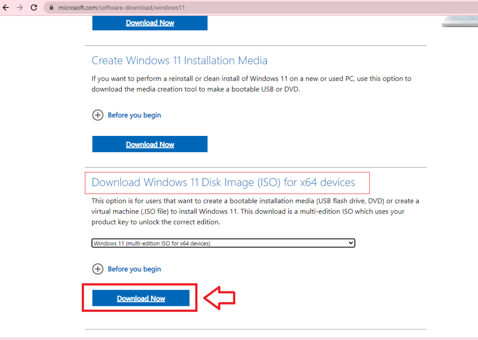Click the partially visible topmost Download Now button
The width and height of the screenshot is (478, 340).
tap(150, 23)
